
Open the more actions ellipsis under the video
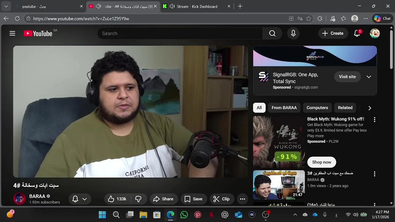pos(243,199)
